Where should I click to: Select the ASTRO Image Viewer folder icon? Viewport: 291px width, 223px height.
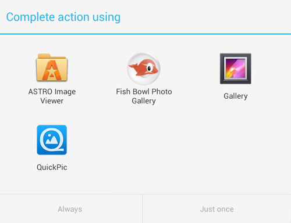[52, 67]
